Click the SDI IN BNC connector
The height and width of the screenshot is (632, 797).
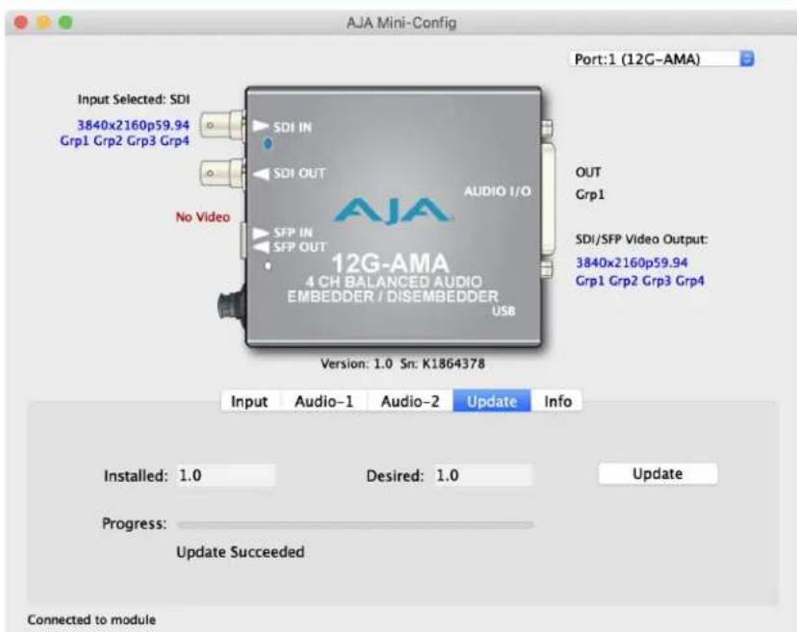pyautogui.click(x=221, y=125)
